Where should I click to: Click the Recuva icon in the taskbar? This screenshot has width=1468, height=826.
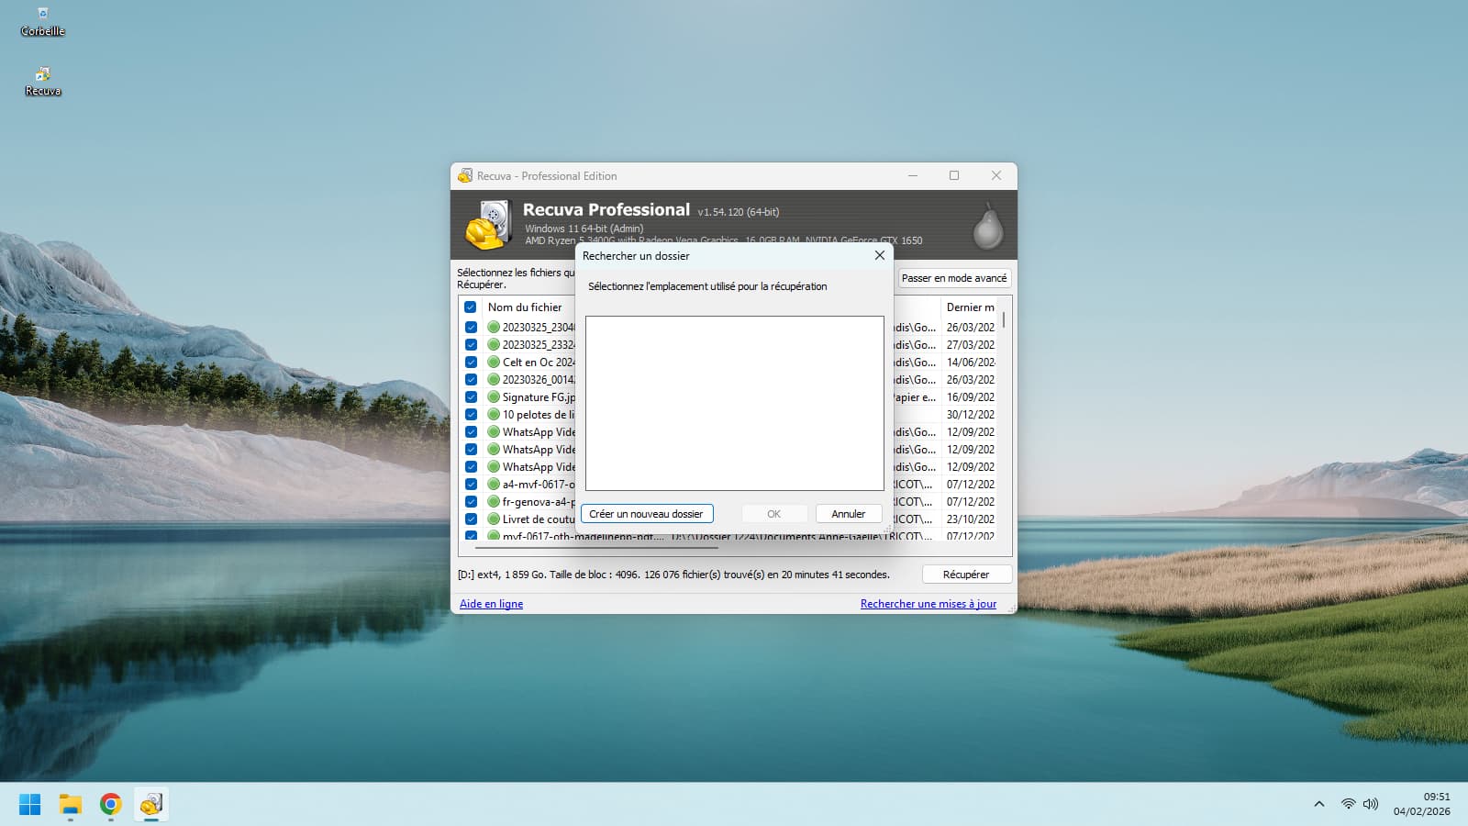point(151,805)
